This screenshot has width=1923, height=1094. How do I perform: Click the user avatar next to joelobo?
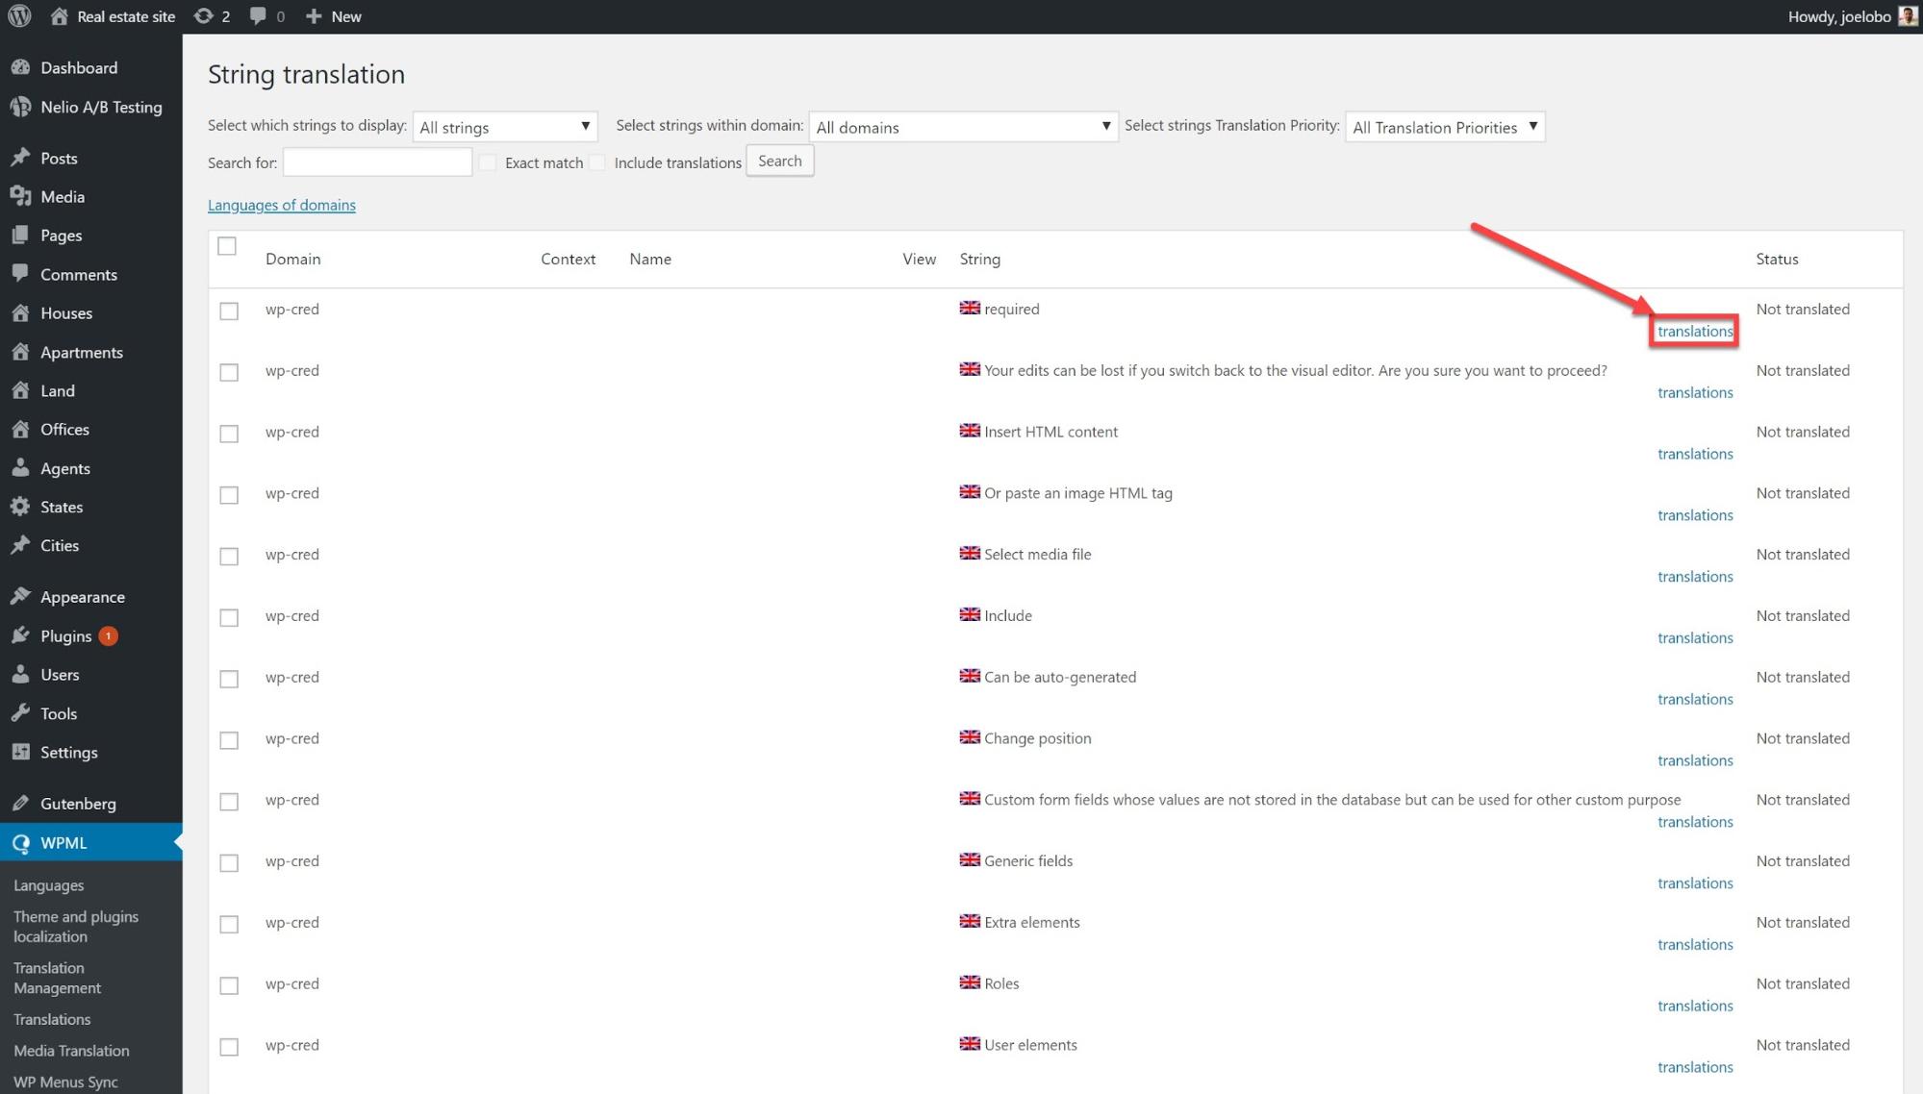click(1907, 16)
